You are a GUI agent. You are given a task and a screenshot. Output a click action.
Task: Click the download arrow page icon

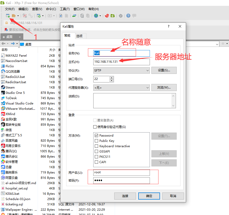tap(61, 16)
